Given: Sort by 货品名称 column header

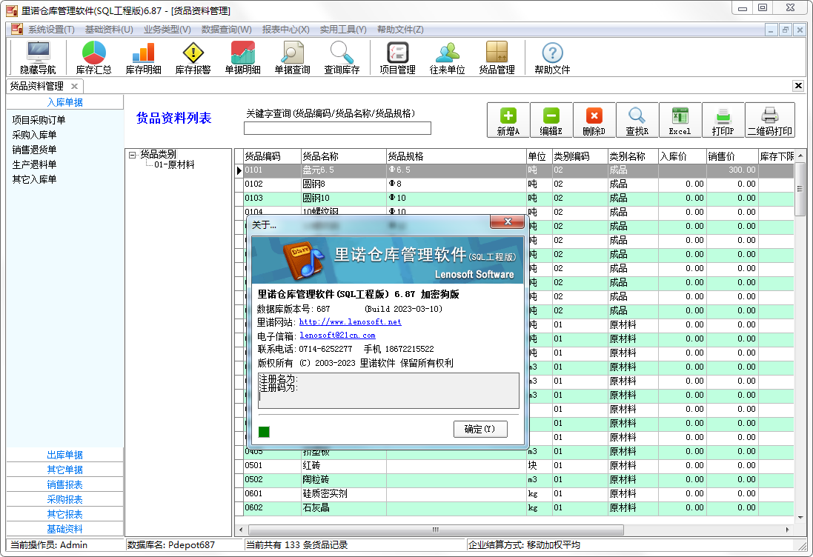Looking at the screenshot, I should tap(344, 156).
